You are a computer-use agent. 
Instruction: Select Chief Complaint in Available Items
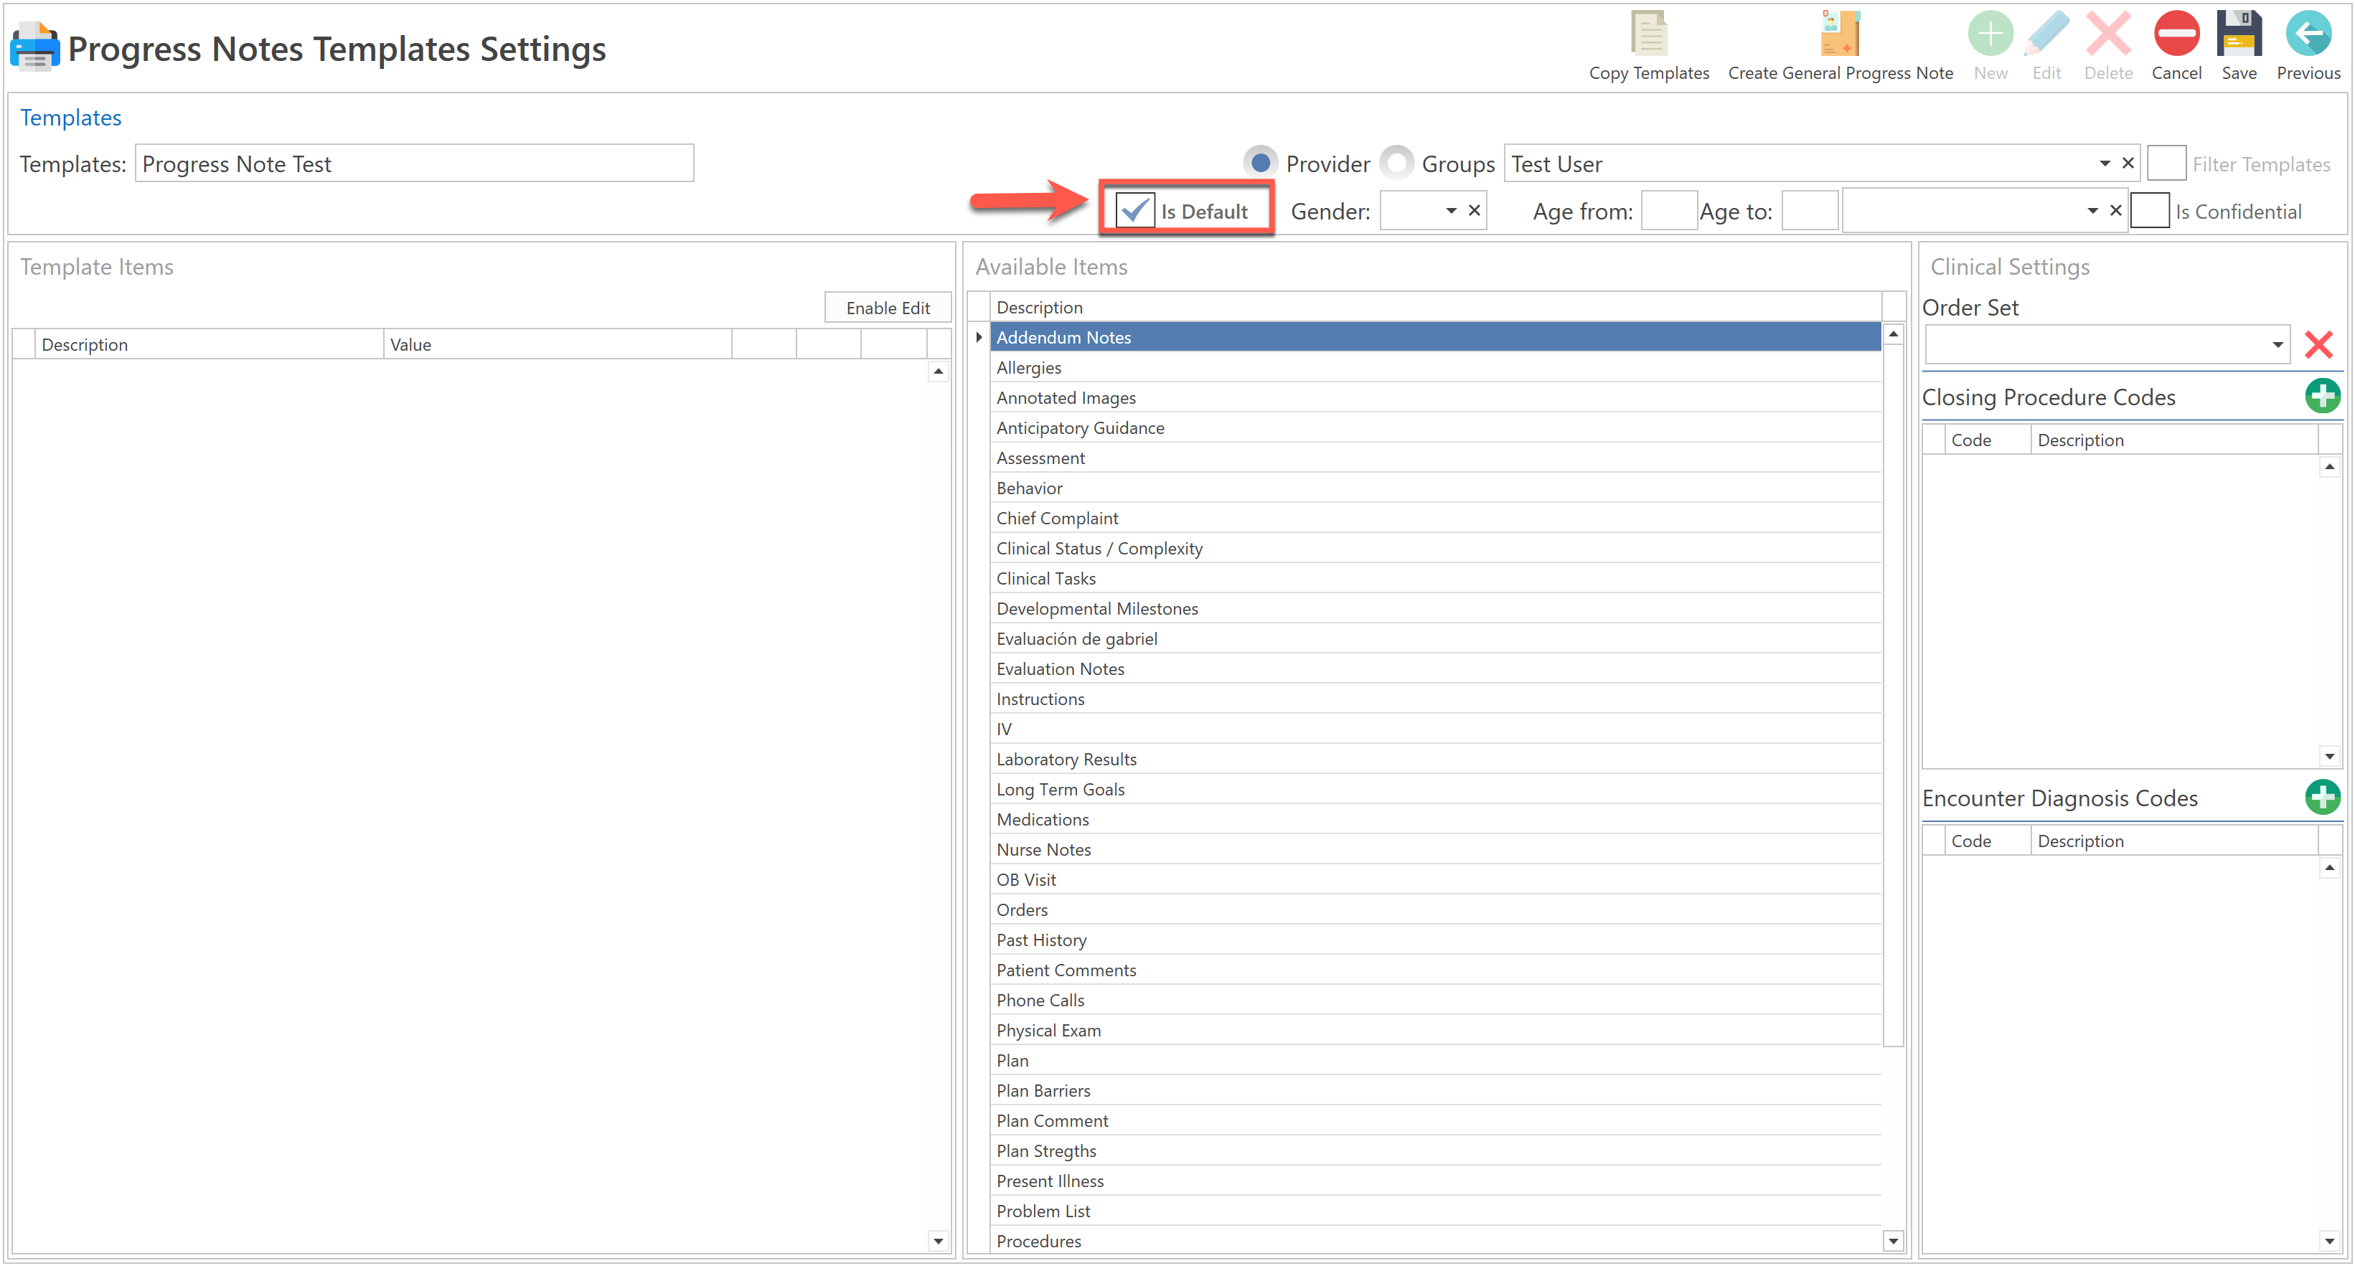1057,518
